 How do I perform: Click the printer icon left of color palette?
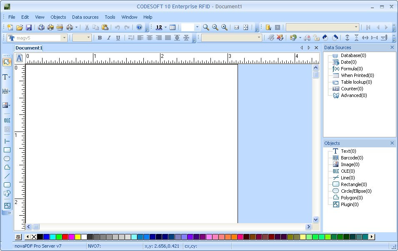pos(18,237)
